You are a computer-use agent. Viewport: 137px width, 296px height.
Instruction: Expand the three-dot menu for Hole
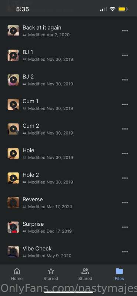coord(125,154)
